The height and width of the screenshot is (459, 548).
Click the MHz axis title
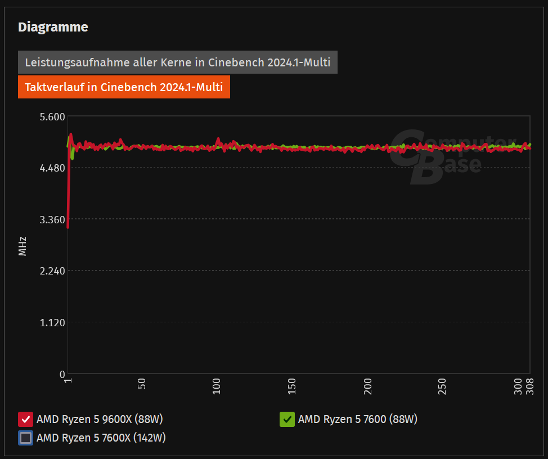click(x=23, y=246)
